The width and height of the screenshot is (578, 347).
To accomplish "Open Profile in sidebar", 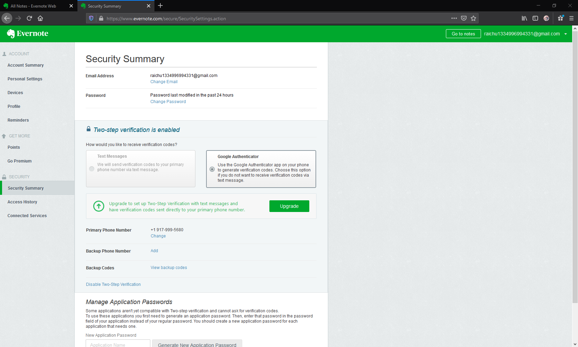I will (x=14, y=107).
